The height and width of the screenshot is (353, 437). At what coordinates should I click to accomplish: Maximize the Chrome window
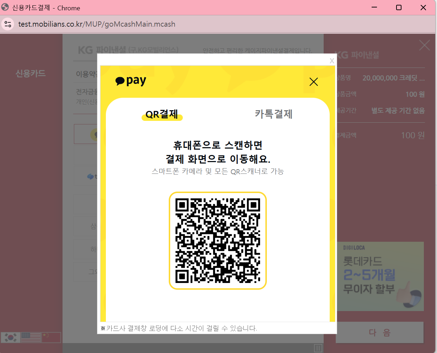pos(399,7)
